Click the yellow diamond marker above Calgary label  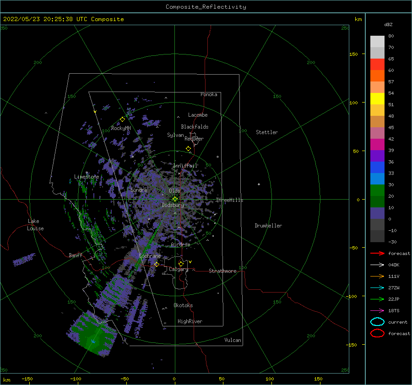pyautogui.click(x=181, y=264)
